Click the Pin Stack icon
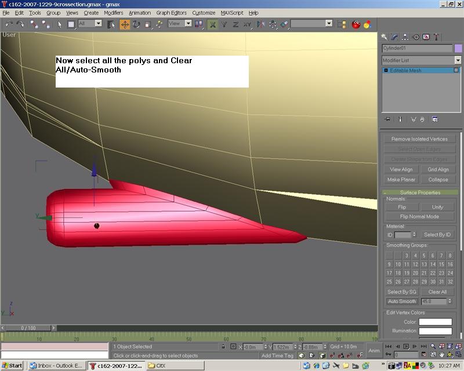 pyautogui.click(x=387, y=119)
